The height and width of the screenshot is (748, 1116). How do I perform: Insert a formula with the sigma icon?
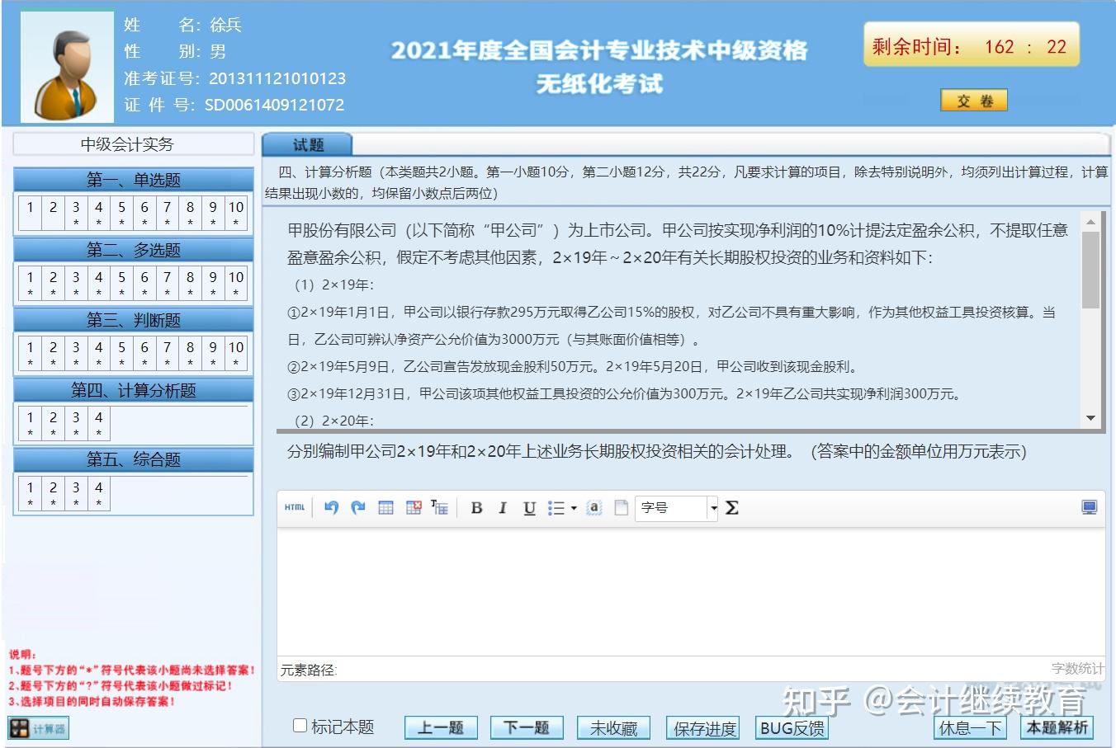(x=731, y=508)
